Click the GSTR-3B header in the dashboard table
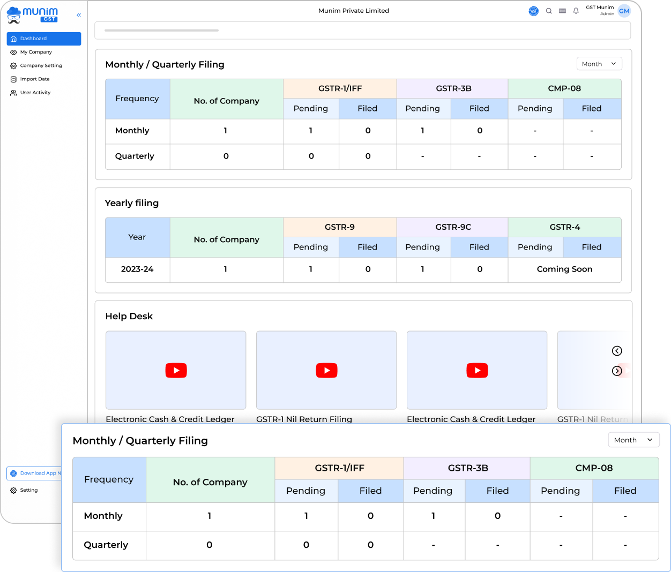 coord(453,88)
